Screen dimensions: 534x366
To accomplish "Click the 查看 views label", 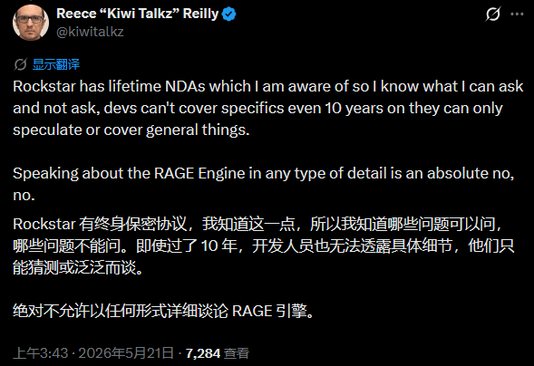I will tap(237, 353).
